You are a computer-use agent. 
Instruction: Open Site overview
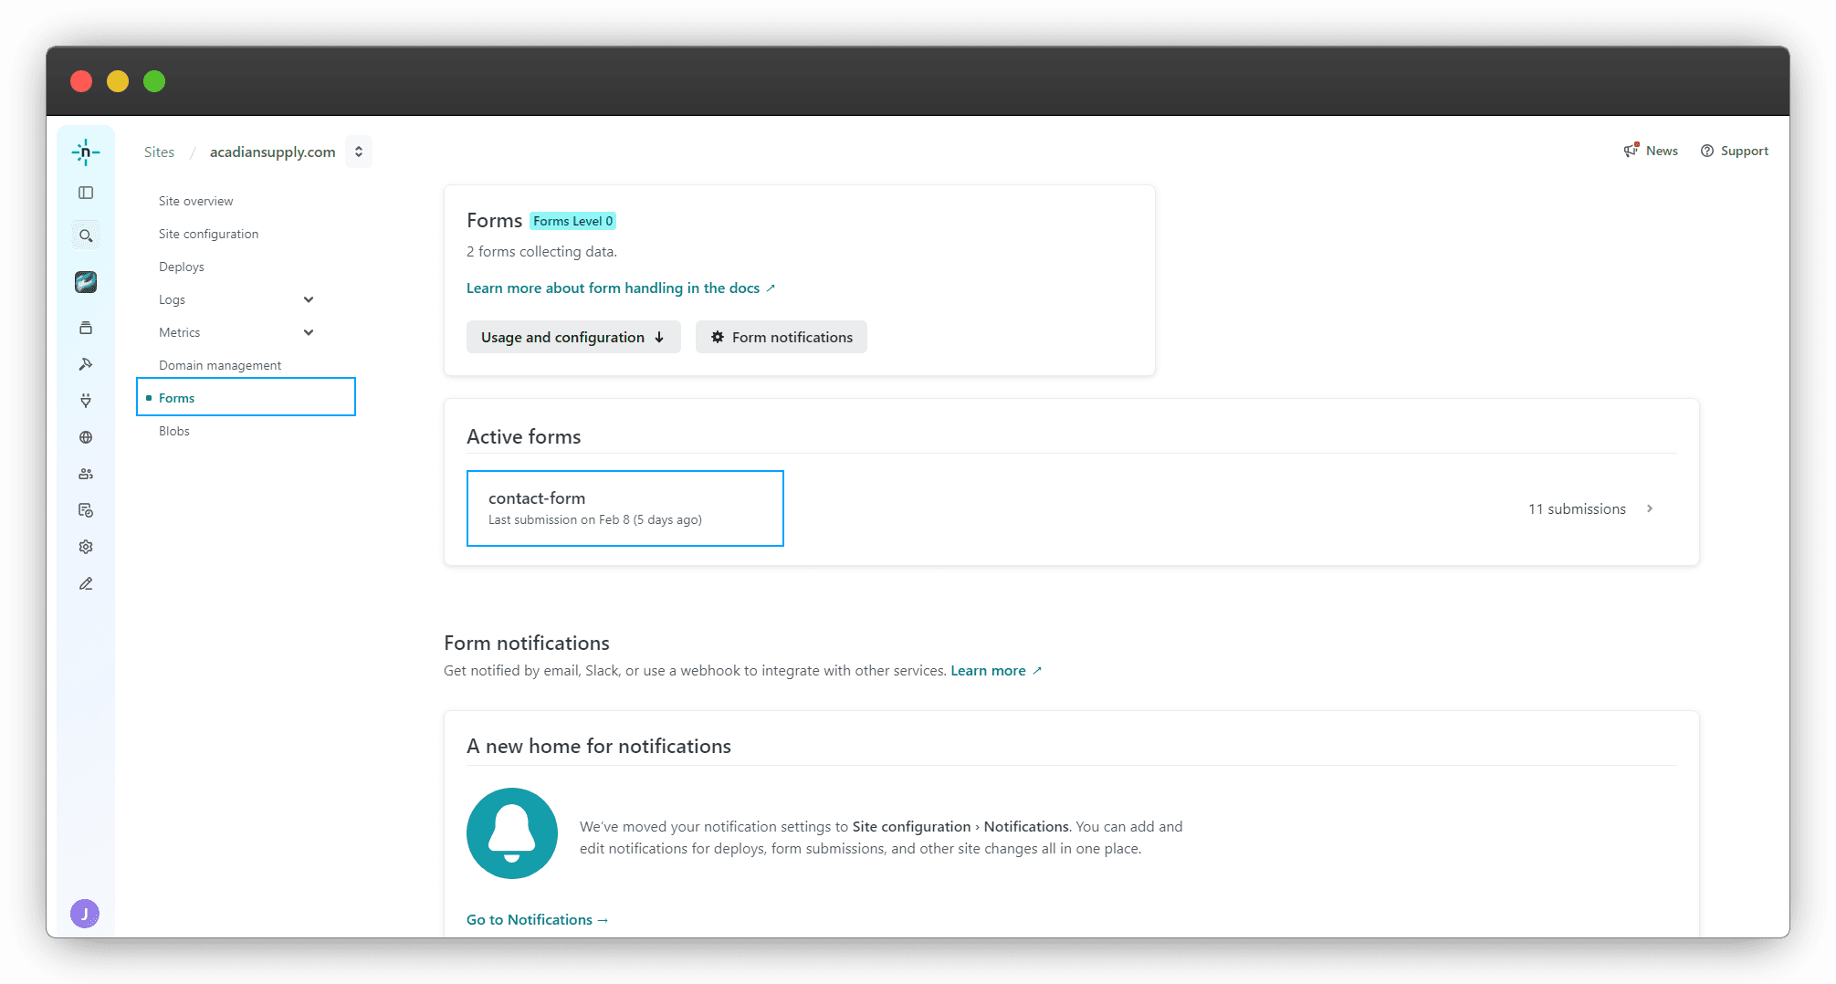tap(195, 201)
